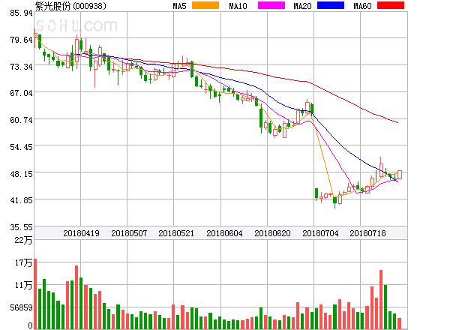Click the 85.94 price axis label

[21, 13]
